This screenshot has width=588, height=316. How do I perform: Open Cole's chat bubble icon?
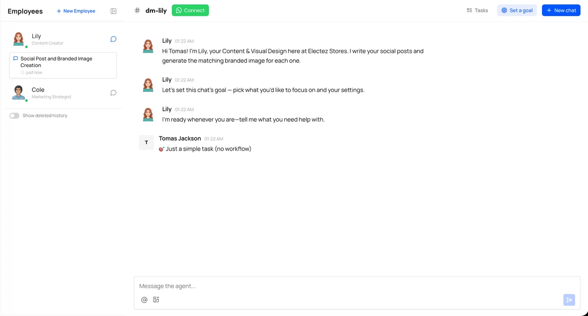coord(113,93)
